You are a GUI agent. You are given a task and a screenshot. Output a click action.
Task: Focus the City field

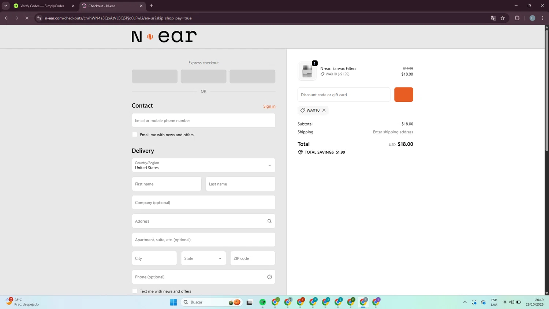point(154,258)
